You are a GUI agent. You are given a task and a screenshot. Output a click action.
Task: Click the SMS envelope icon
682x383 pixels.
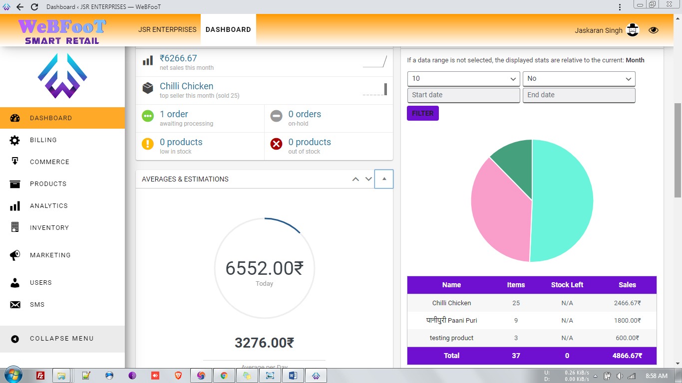pyautogui.click(x=15, y=305)
